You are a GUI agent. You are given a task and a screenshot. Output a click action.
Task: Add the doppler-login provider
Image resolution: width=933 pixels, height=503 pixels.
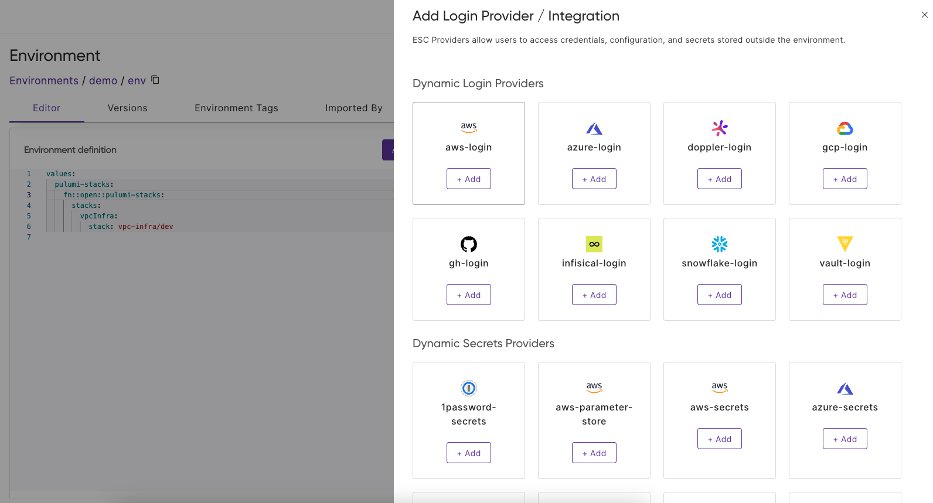click(720, 179)
